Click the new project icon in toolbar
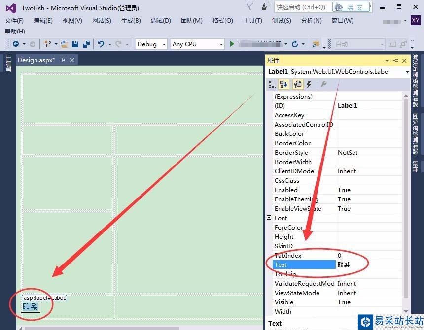The width and height of the screenshot is (424, 330). click(x=48, y=44)
